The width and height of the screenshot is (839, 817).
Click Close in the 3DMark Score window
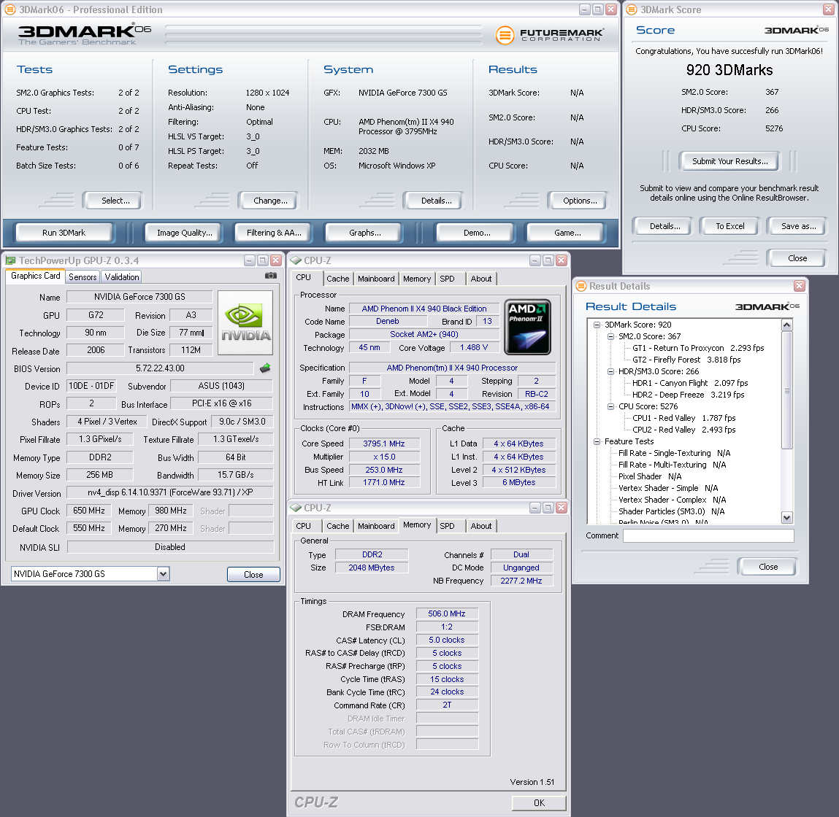coord(797,258)
